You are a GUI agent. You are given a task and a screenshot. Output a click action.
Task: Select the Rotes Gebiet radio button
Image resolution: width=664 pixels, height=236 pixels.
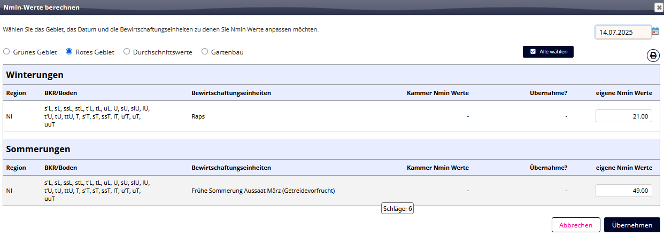coord(69,52)
